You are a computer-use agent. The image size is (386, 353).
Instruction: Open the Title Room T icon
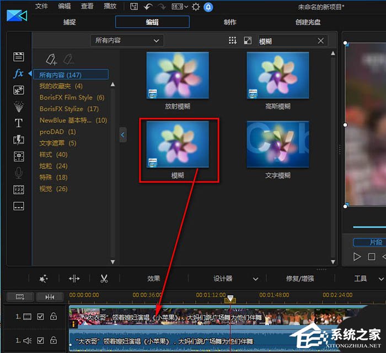coord(18,123)
